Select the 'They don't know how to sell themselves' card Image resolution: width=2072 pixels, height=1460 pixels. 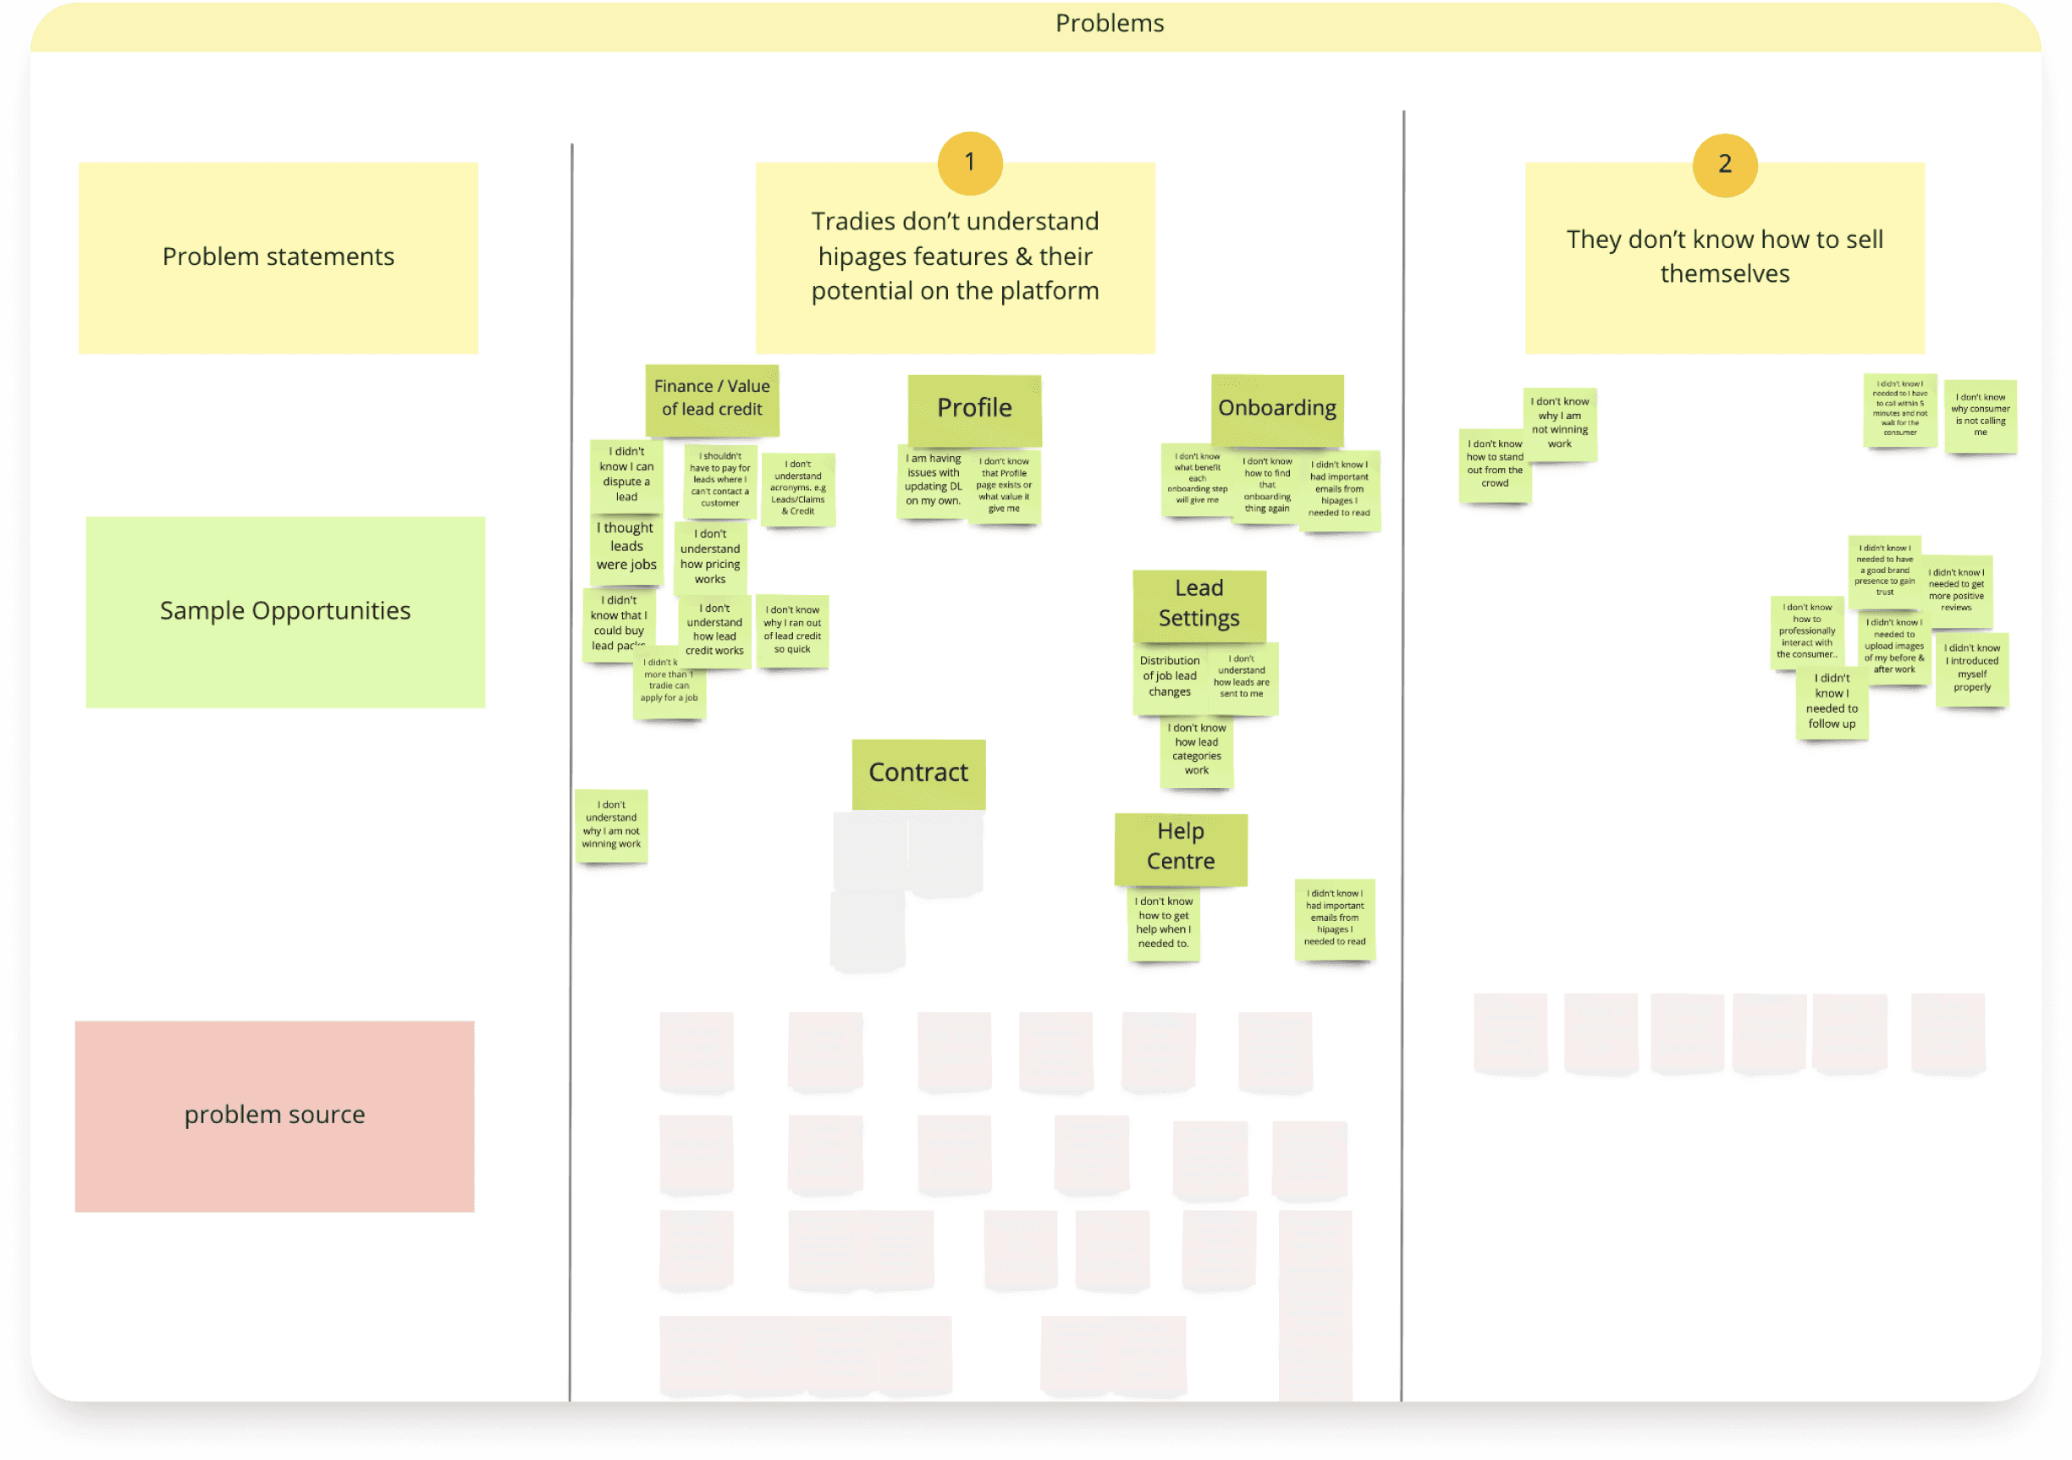click(1723, 257)
